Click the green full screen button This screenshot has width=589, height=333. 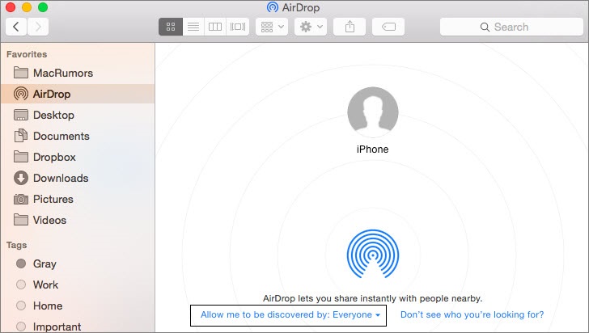(43, 7)
